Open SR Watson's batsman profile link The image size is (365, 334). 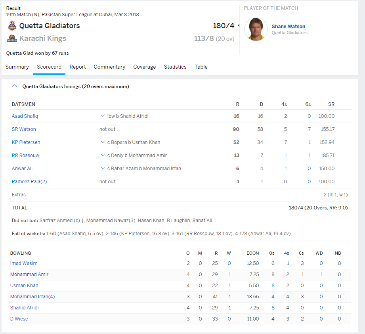[24, 129]
